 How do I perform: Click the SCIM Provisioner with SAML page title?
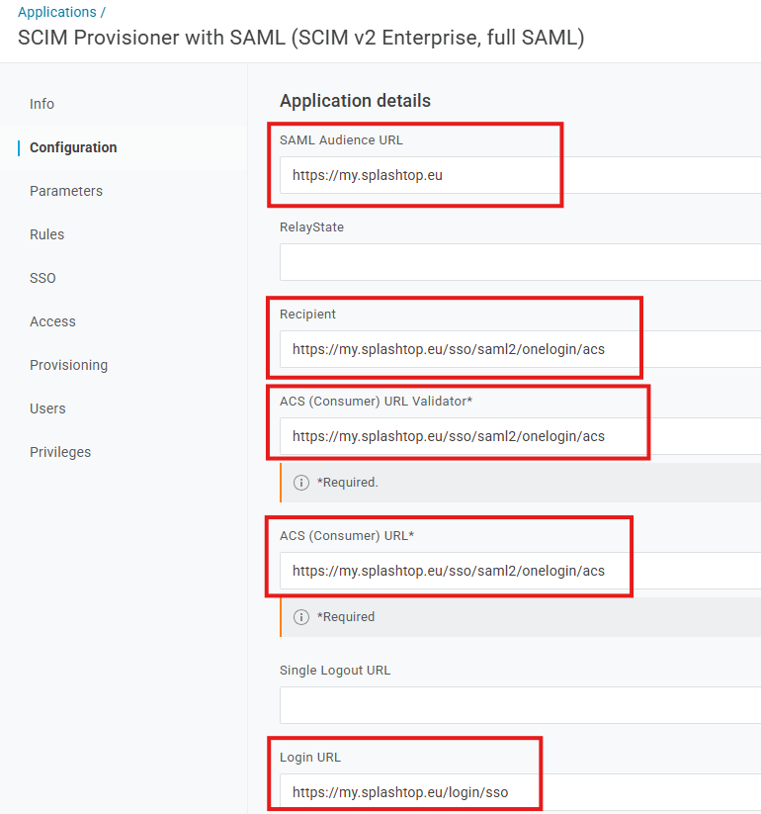301,38
